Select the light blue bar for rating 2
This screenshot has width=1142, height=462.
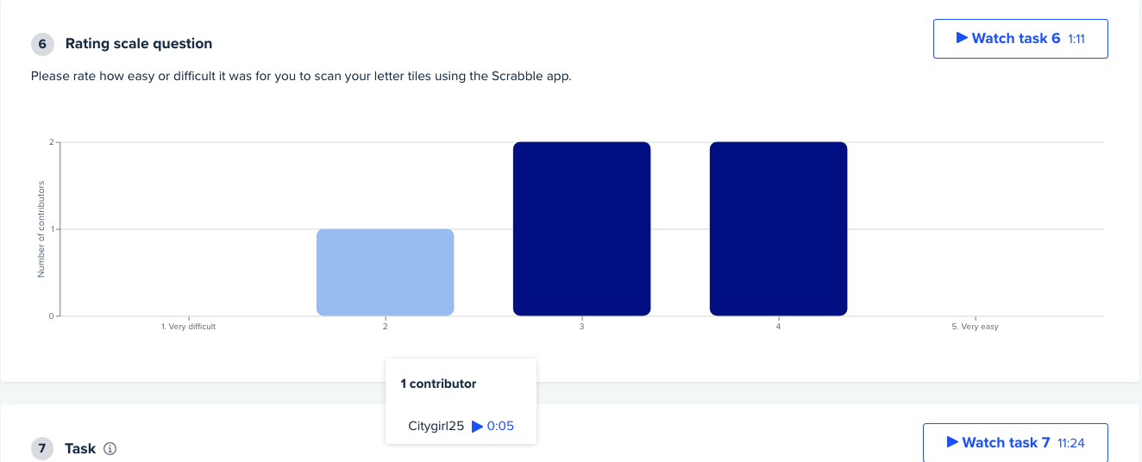(x=385, y=272)
